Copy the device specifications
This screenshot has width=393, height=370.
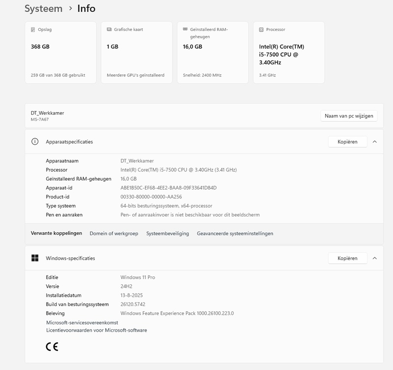click(347, 142)
